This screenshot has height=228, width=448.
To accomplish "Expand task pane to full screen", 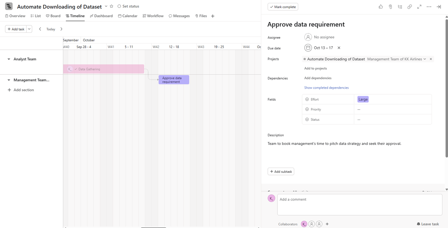I will (419, 7).
